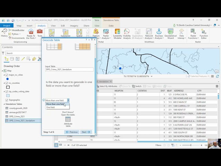Launch the Geostatistical Wizard

[x=171, y=34]
